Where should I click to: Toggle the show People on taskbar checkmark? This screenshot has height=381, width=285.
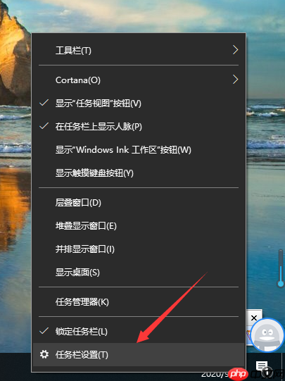coord(44,126)
